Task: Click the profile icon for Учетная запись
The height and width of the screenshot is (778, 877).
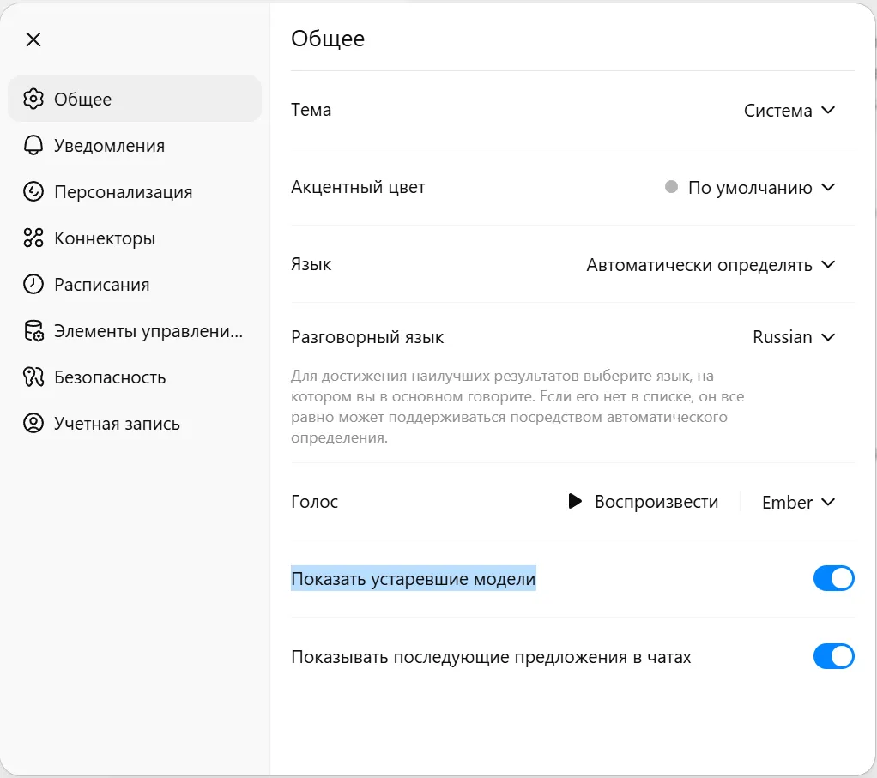Action: point(33,424)
